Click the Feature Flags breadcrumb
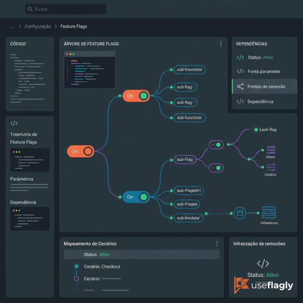The height and width of the screenshot is (303, 303). tap(74, 26)
